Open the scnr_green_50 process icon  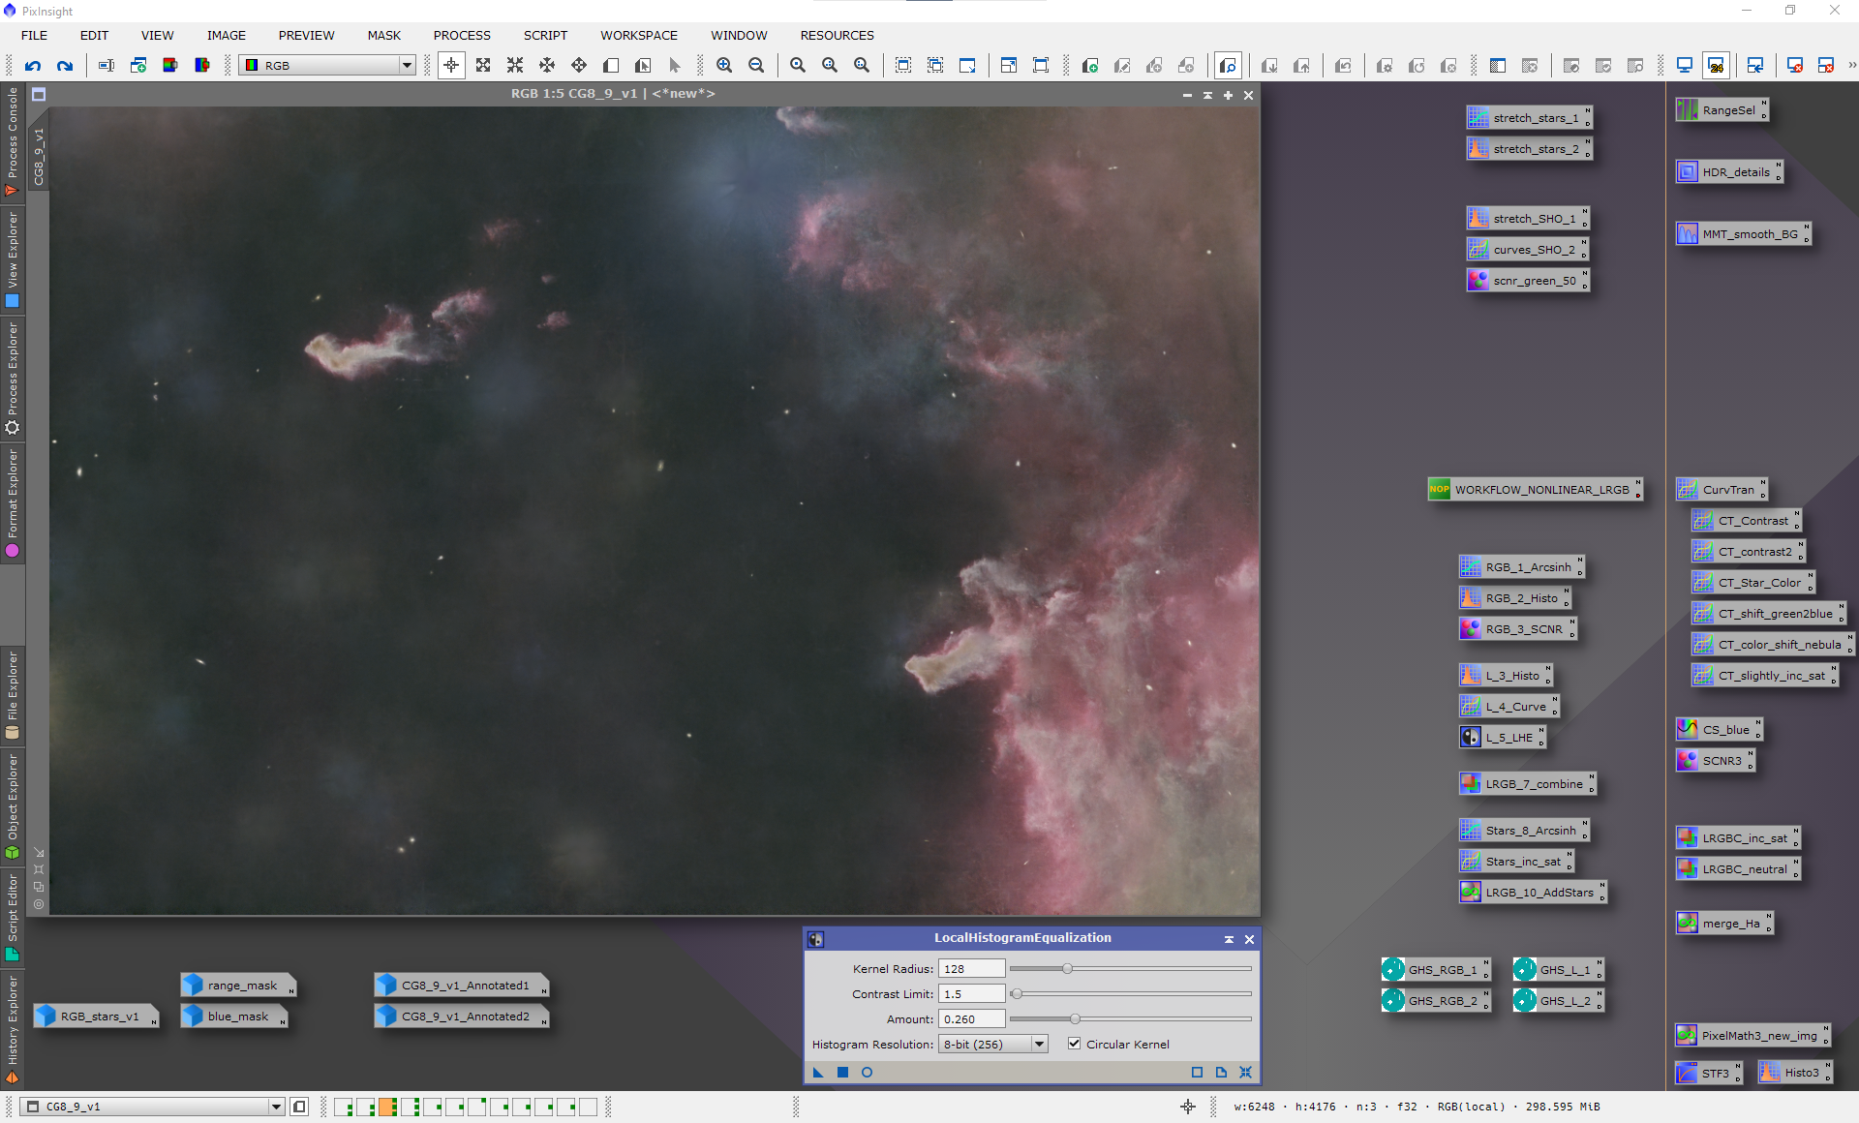click(x=1527, y=281)
